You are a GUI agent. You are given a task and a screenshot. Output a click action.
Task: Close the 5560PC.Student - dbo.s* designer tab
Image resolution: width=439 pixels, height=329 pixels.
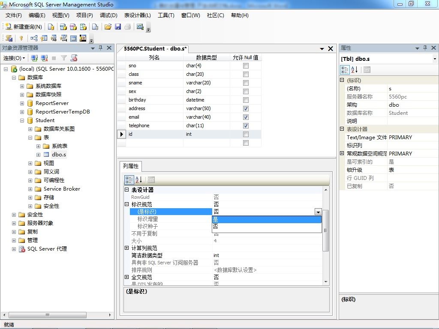point(331,49)
